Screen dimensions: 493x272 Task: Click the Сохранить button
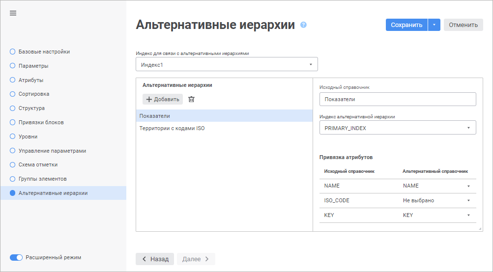click(x=406, y=25)
